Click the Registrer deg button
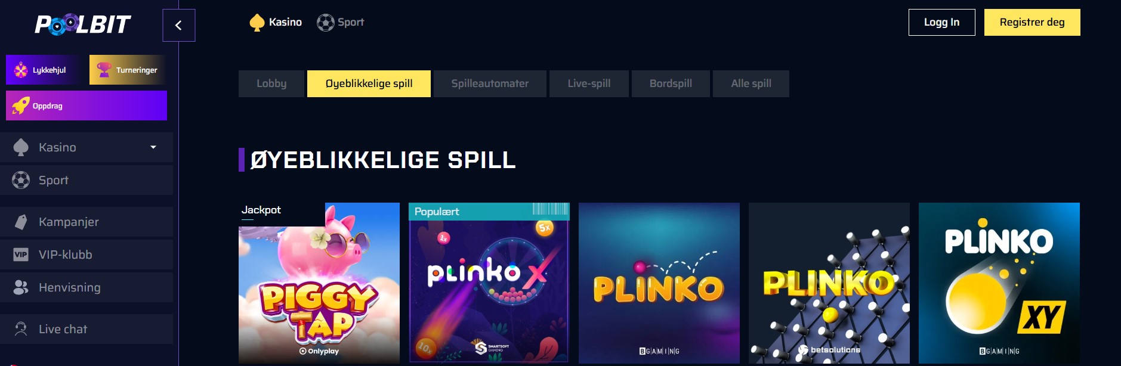This screenshot has height=366, width=1121. (1032, 22)
